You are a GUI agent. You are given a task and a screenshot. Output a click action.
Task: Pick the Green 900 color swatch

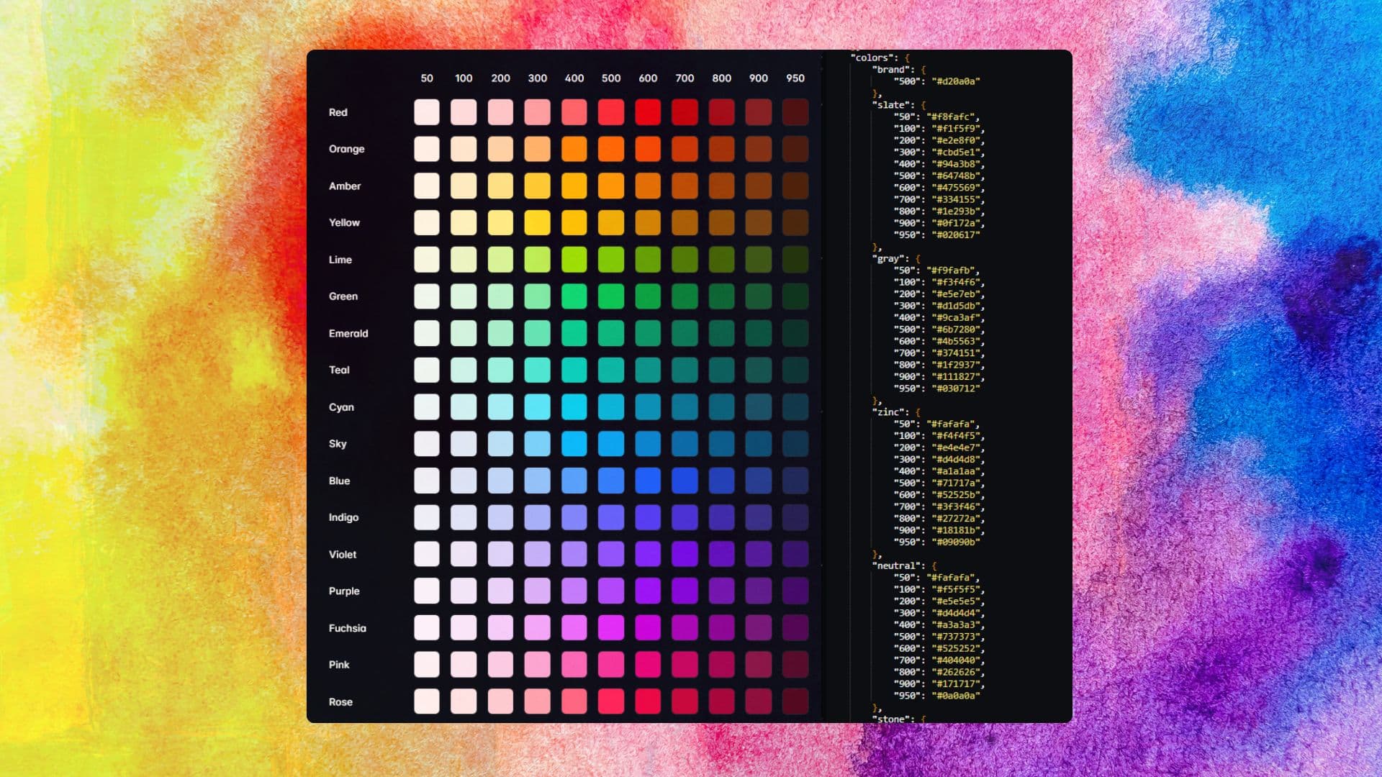758,296
